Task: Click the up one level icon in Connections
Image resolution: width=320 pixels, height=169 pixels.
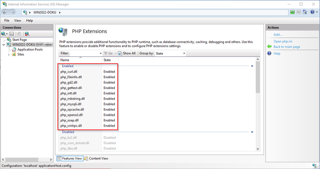Action: 19,34
